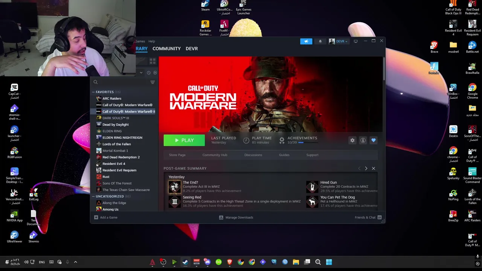Screen dimensions: 482x271
Task: Click the library search magnifier icon
Action: click(x=95, y=82)
